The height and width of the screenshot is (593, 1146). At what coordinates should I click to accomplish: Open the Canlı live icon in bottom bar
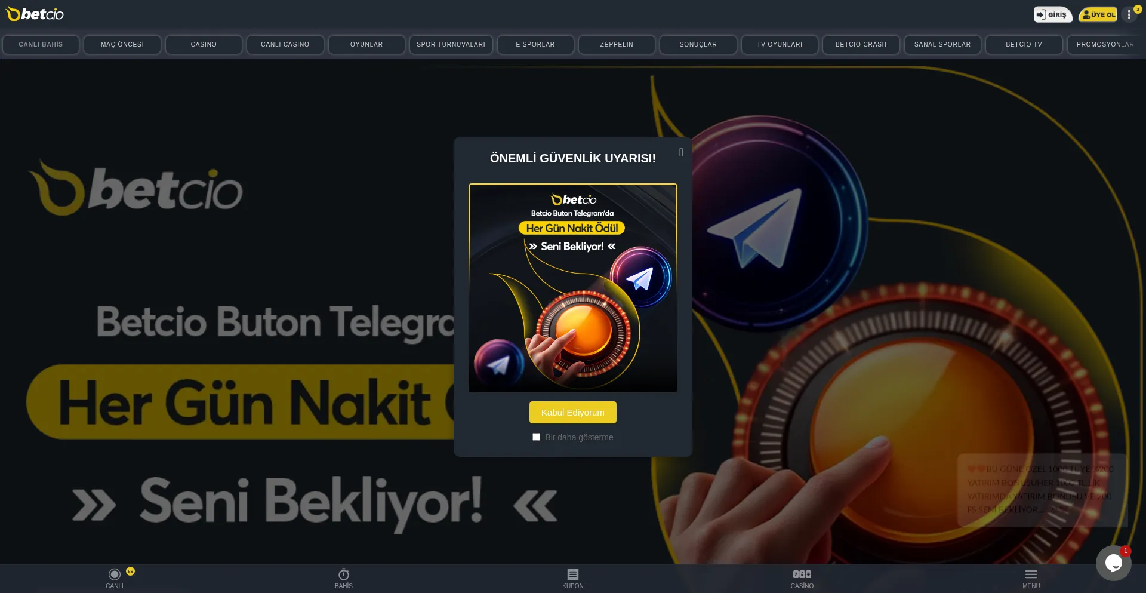(115, 574)
